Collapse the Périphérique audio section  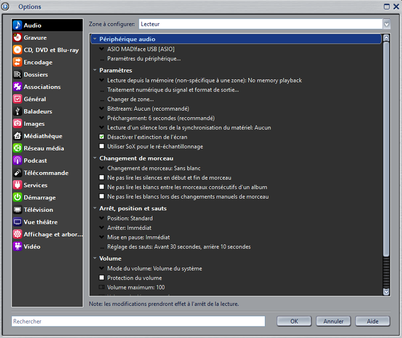[x=95, y=39]
